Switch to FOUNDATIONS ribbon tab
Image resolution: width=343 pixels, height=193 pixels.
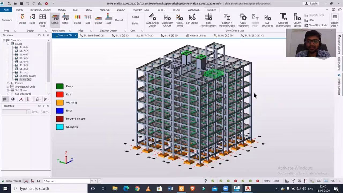point(141,10)
